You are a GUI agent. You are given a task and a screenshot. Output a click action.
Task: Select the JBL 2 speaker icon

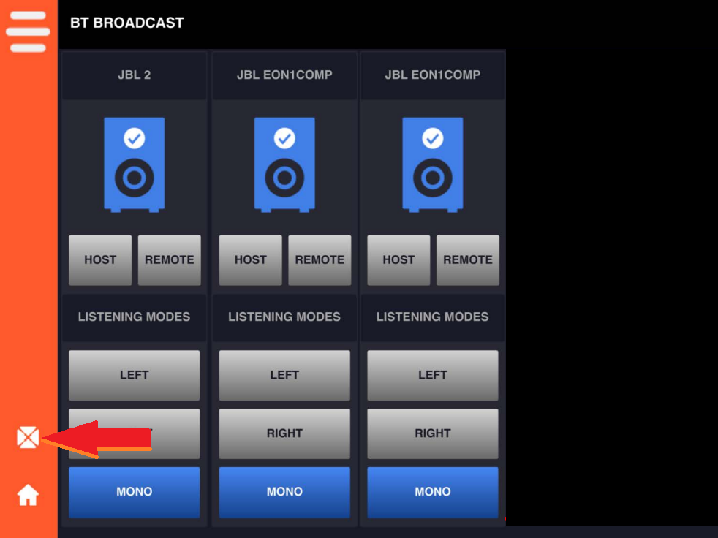click(134, 164)
